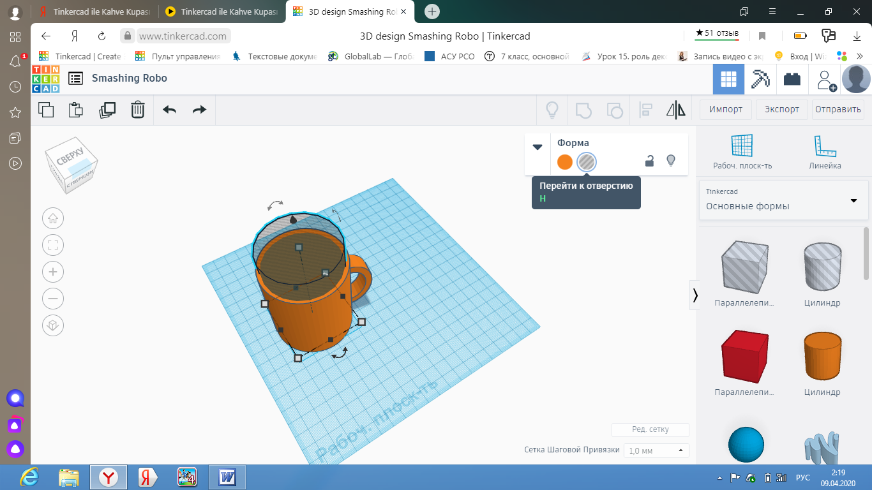
Task: Select the 3D design Smashing Robo tab
Action: 350,11
